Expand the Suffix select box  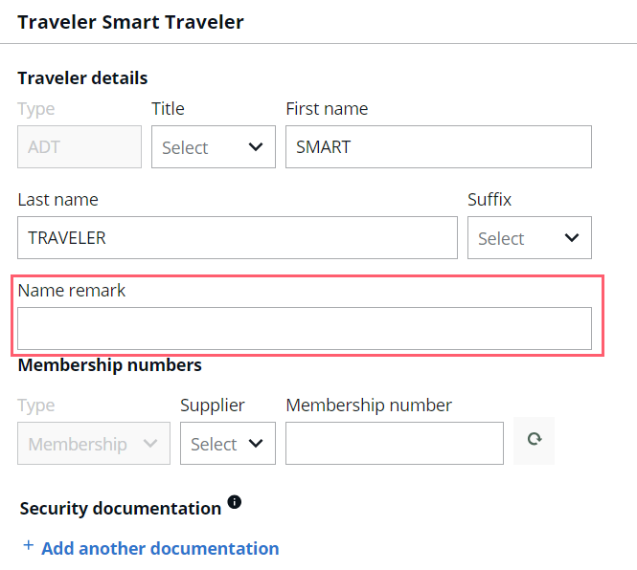[530, 238]
